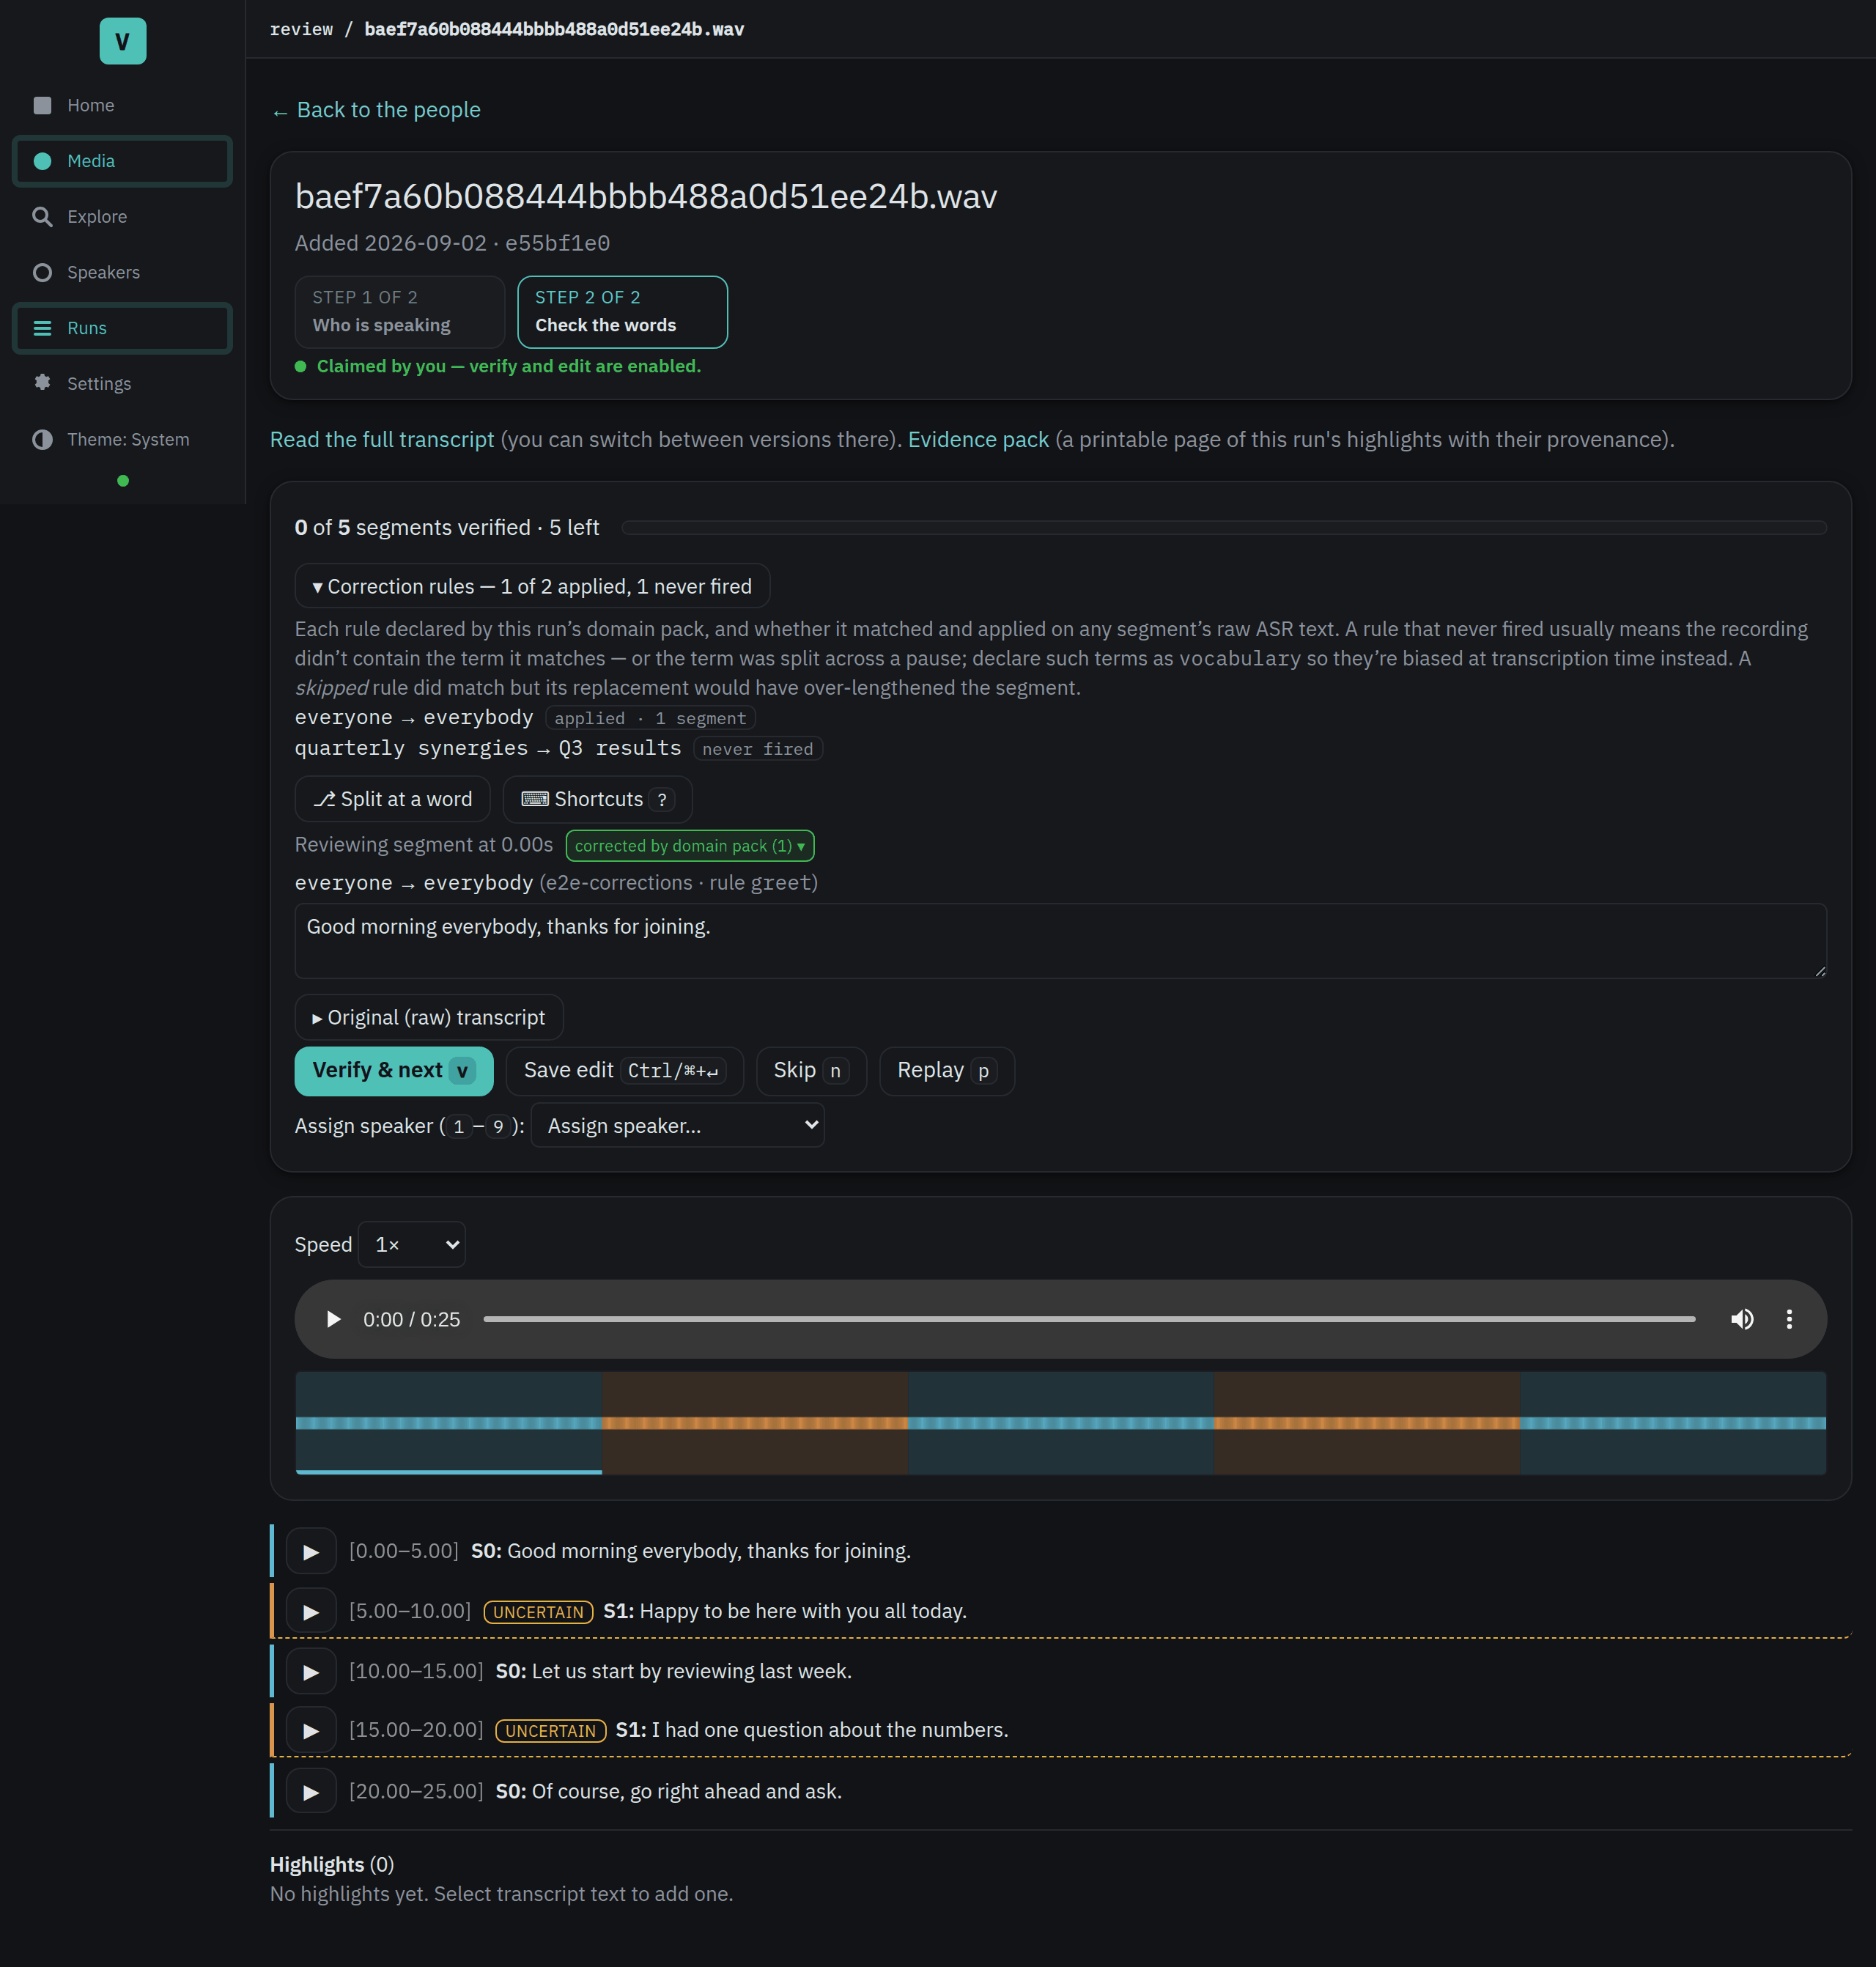Toggle Theme: System setting
The image size is (1876, 1967).
pos(122,439)
